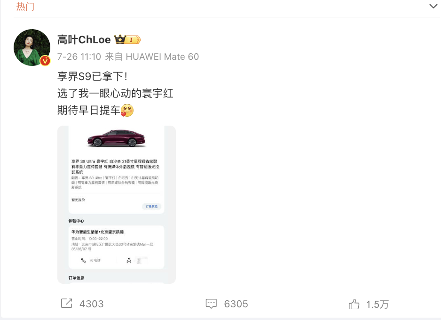The image size is (441, 320).
Task: Open 高叶ChLoe profile via username
Action: [84, 40]
